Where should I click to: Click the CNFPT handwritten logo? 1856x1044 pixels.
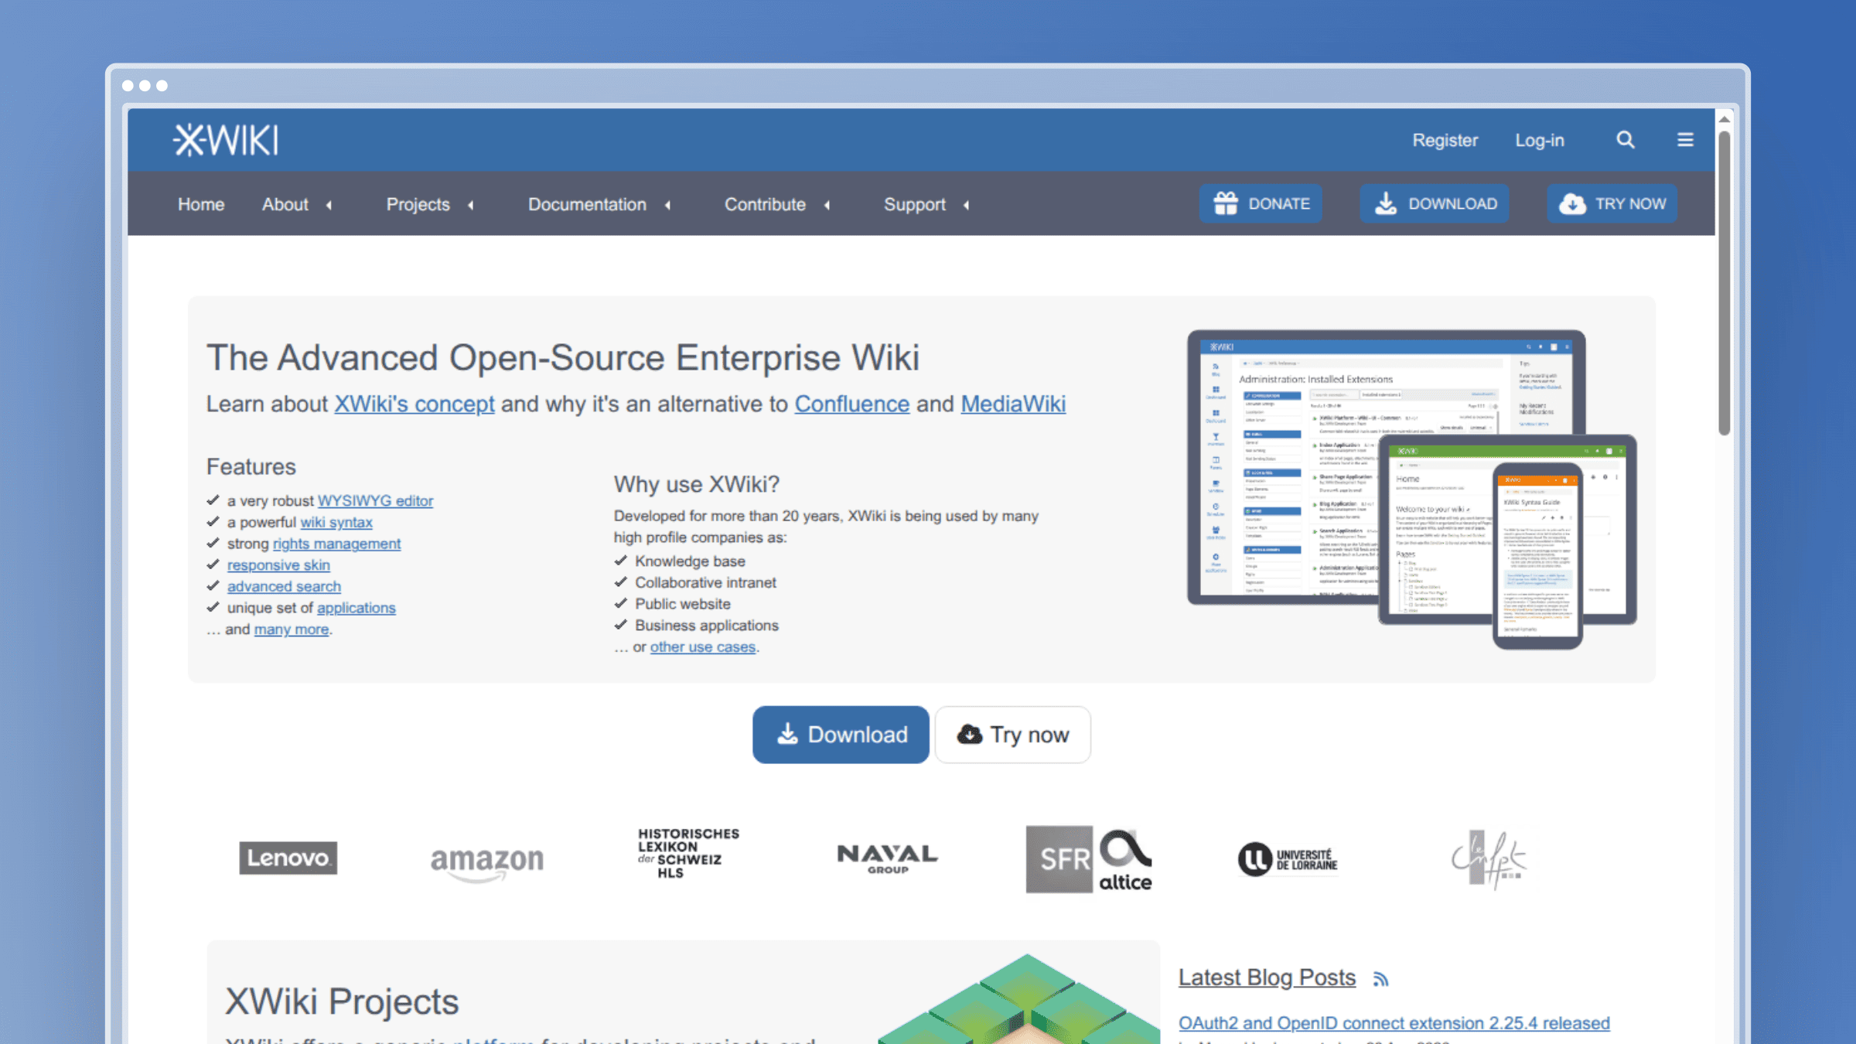click(1489, 859)
